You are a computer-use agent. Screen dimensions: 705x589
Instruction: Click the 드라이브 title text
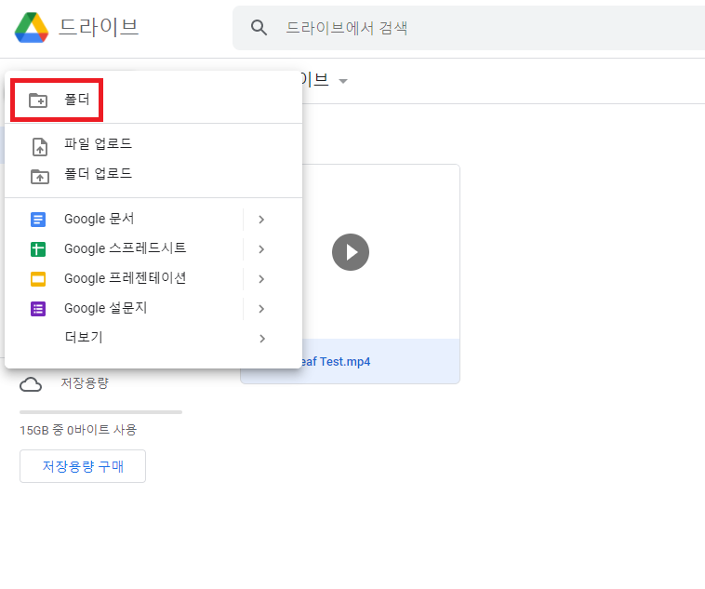pyautogui.click(x=99, y=27)
